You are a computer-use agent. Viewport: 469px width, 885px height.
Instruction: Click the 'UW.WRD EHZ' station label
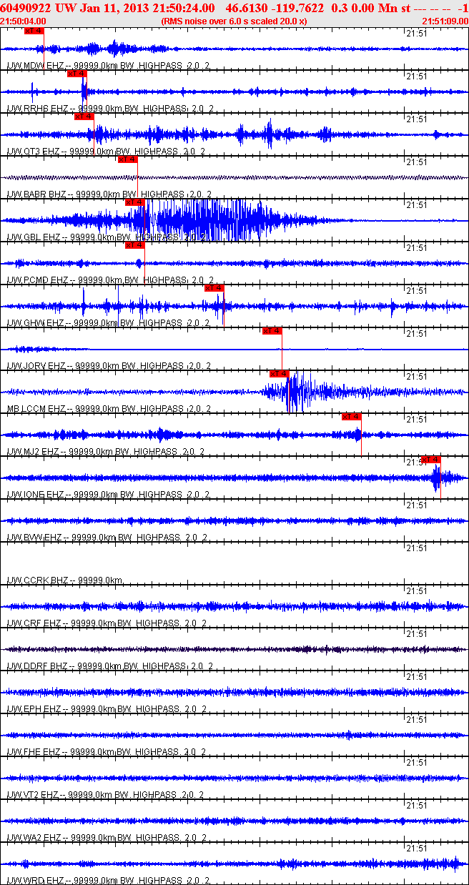click(x=34, y=881)
